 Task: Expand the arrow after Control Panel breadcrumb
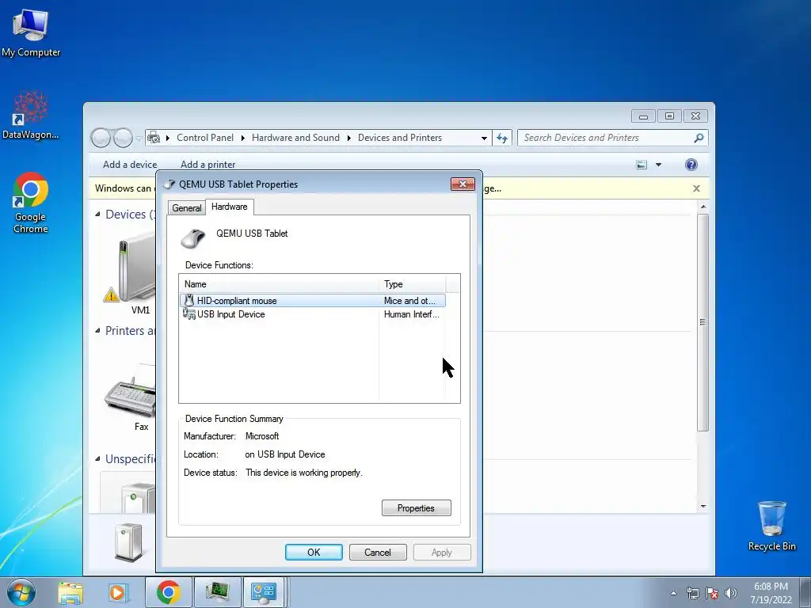pyautogui.click(x=242, y=138)
